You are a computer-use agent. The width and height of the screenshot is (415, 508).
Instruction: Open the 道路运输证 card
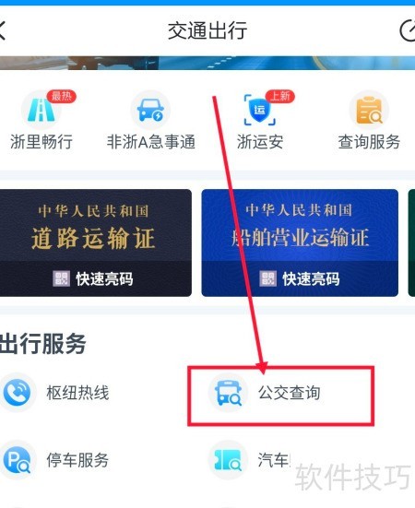click(x=96, y=242)
